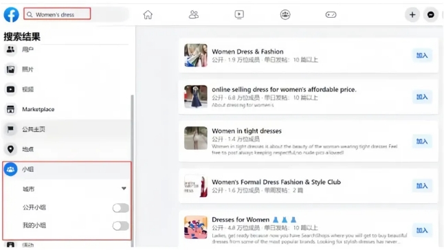Click the video icon beside 视频
The width and height of the screenshot is (444, 250).
click(x=10, y=89)
